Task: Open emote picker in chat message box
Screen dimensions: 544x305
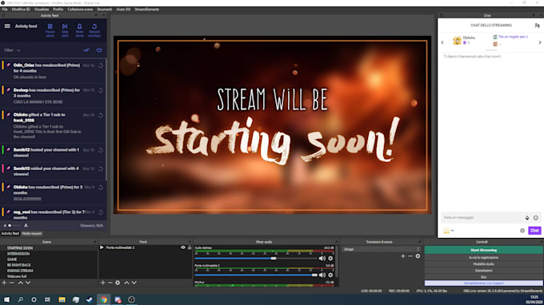Action: click(x=536, y=218)
